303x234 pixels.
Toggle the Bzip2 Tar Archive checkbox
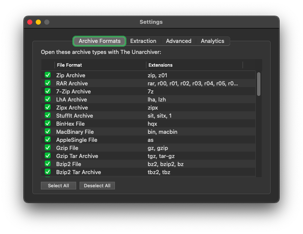pos(48,172)
